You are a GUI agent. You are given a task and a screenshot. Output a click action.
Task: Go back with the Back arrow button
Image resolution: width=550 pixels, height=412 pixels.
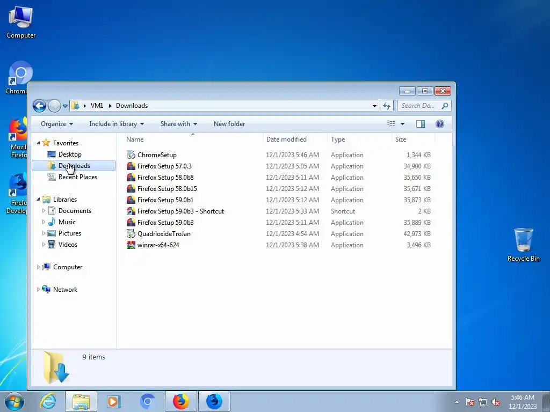click(39, 106)
